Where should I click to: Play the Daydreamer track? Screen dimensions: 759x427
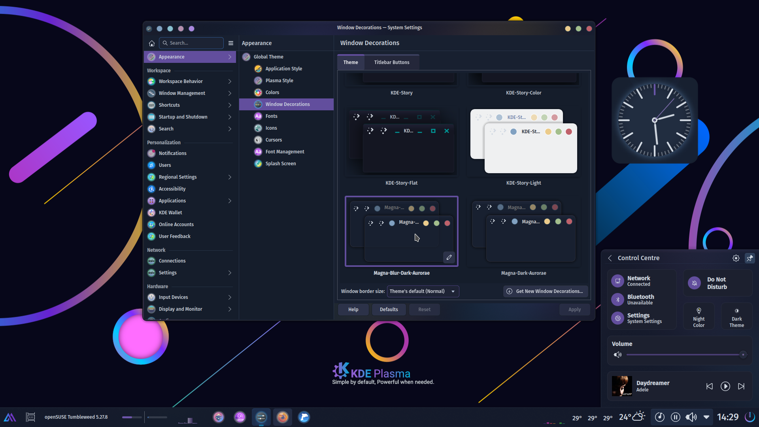click(x=725, y=386)
